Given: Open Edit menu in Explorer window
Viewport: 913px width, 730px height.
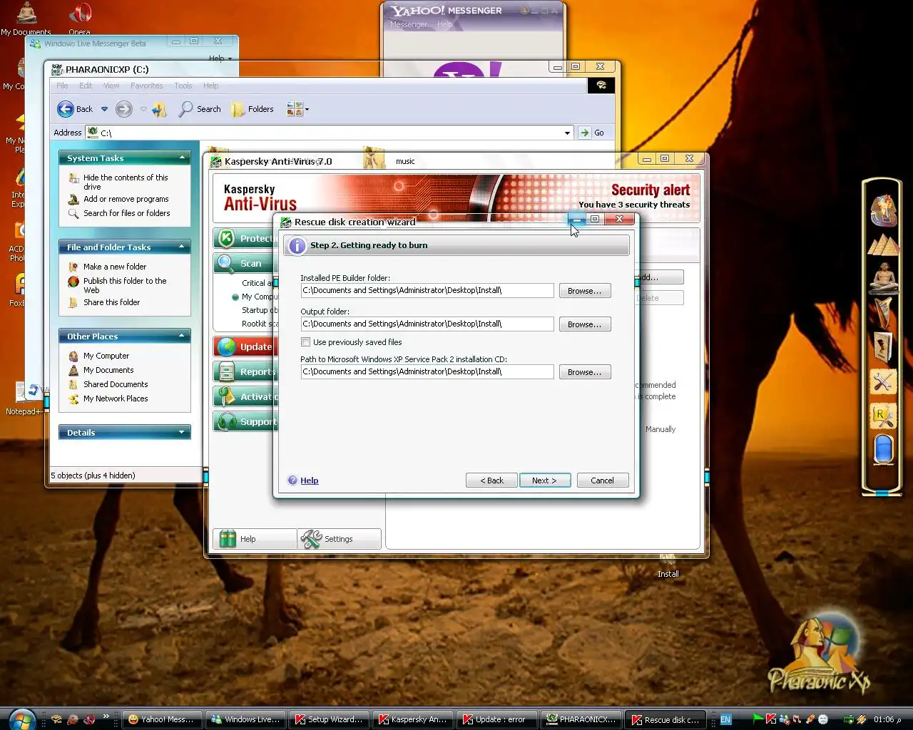Looking at the screenshot, I should [86, 86].
